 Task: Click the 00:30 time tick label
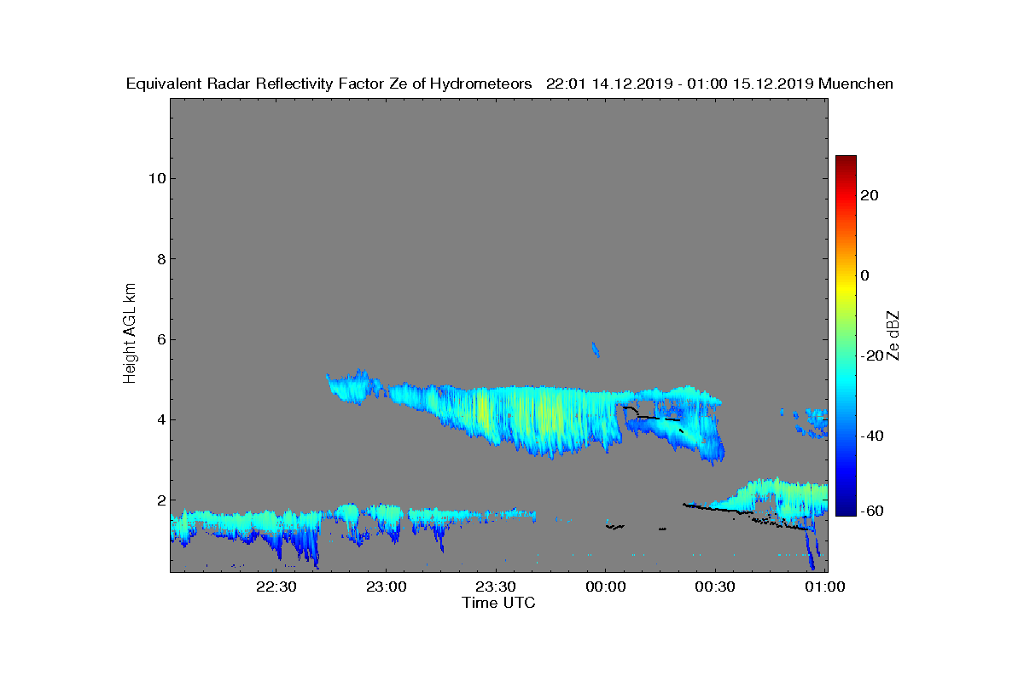point(715,587)
